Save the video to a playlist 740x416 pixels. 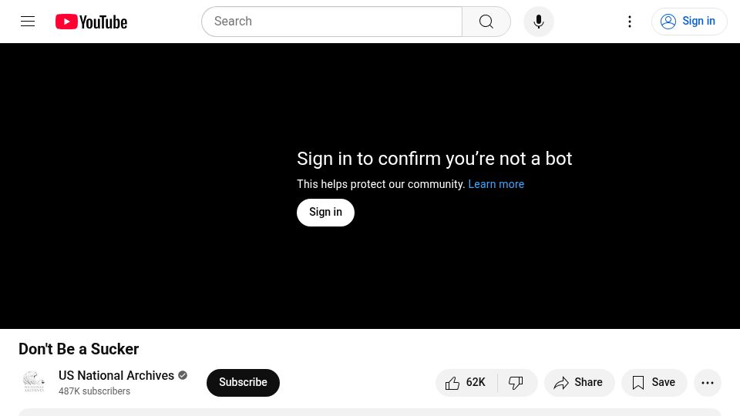coord(654,383)
